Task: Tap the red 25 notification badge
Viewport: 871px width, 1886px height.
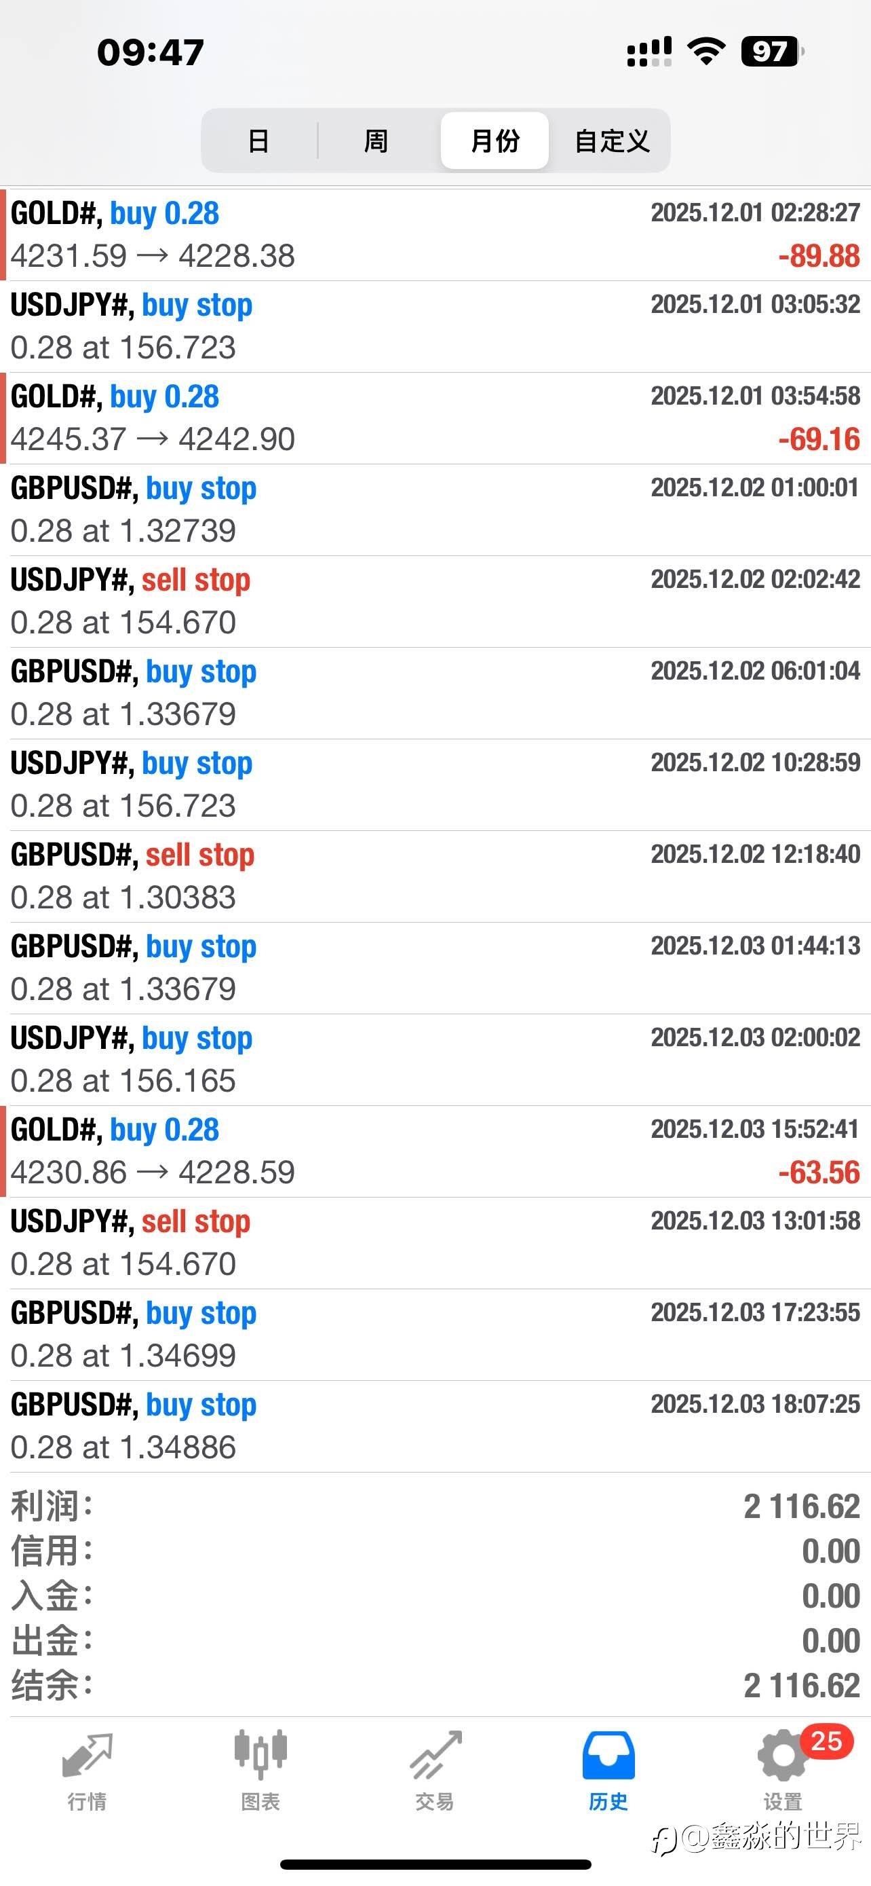Action: (x=826, y=1741)
